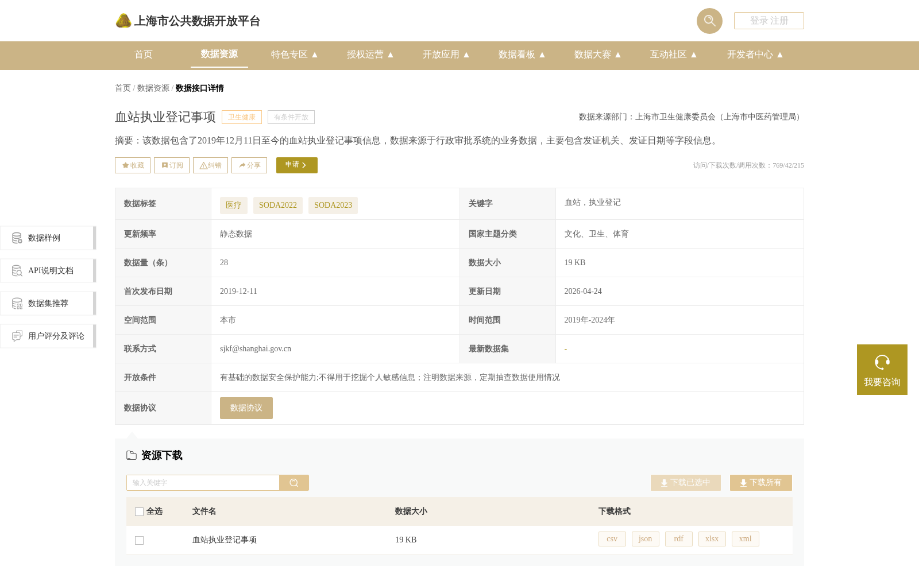Download the json format
The height and width of the screenshot is (574, 919).
pyautogui.click(x=646, y=539)
